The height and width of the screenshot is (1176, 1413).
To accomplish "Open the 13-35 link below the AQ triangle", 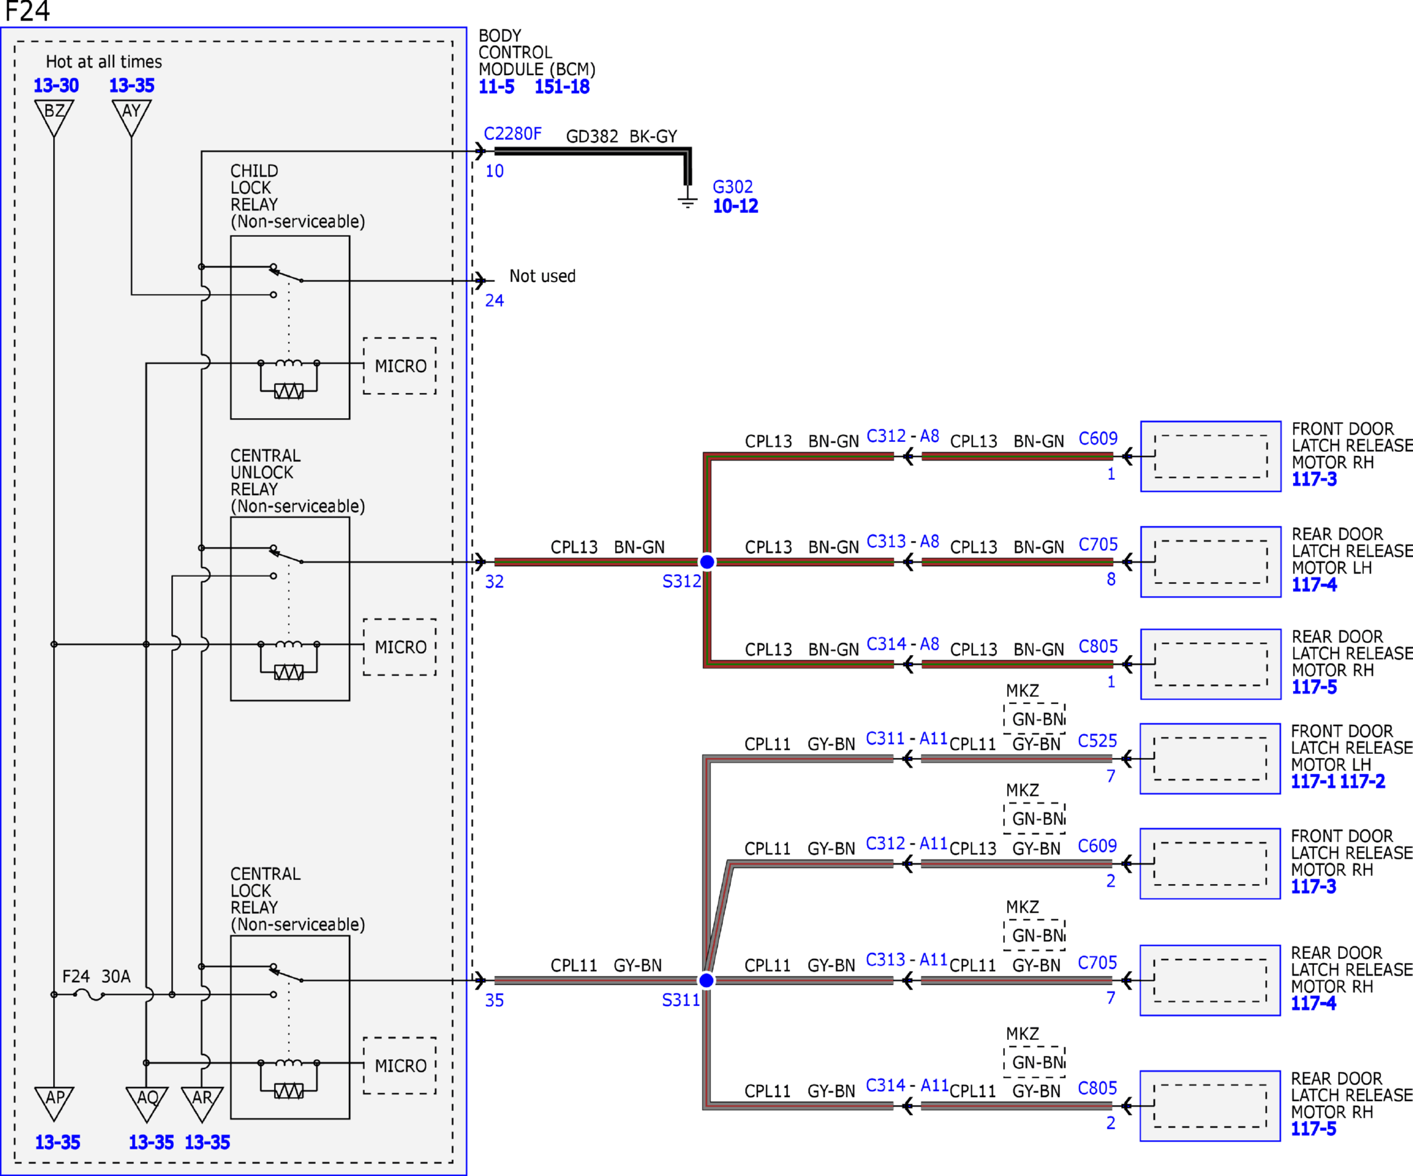I will click(151, 1142).
